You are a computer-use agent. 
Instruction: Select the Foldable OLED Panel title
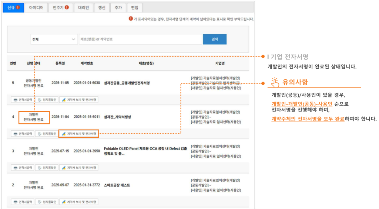coord(145,151)
